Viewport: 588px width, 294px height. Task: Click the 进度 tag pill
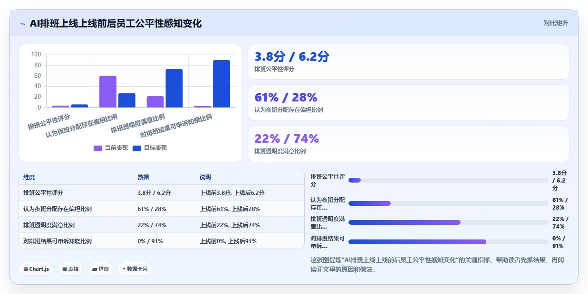pos(100,269)
